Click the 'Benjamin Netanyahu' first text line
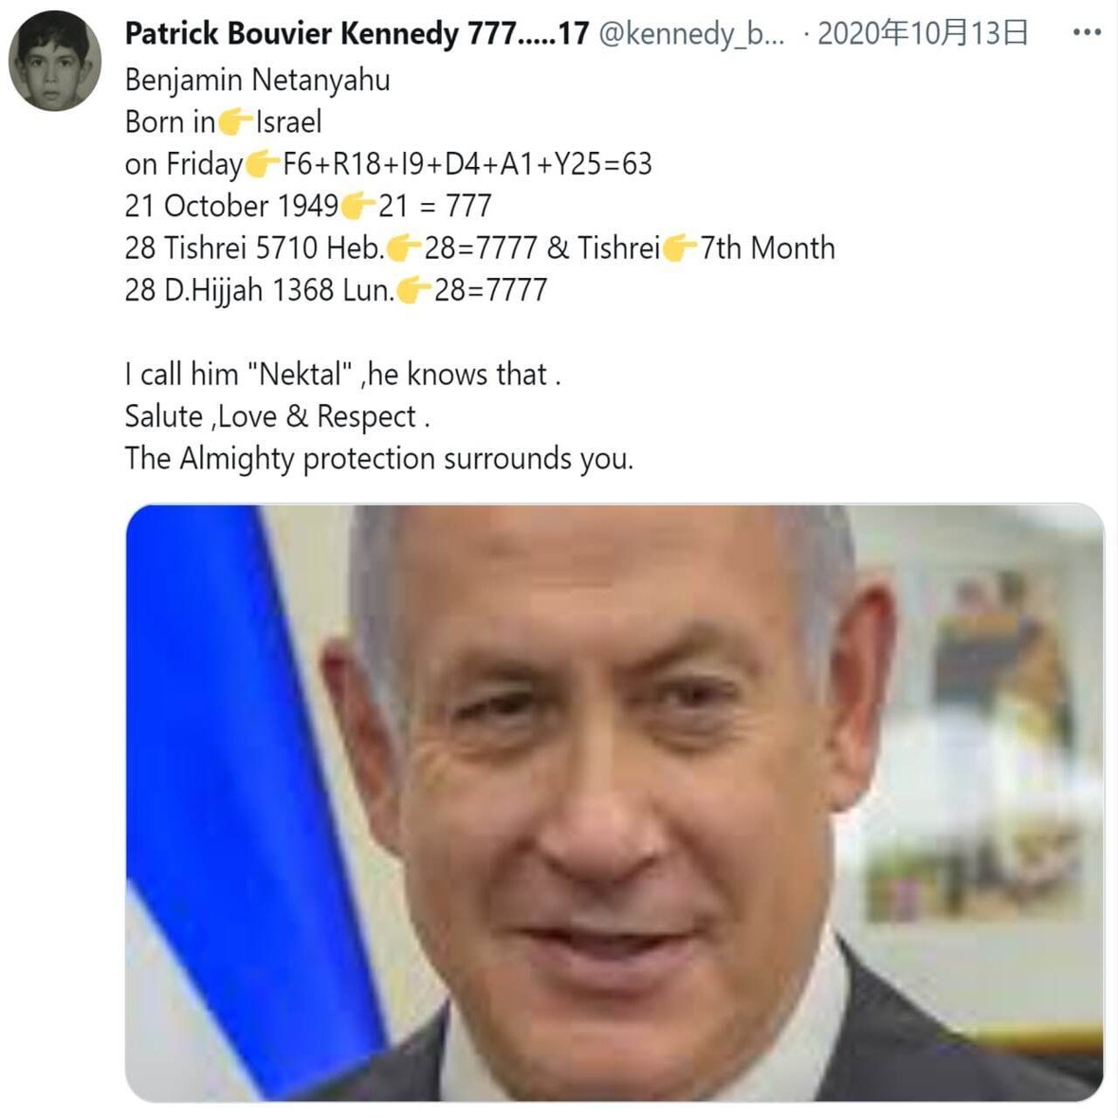The width and height of the screenshot is (1118, 1118). coord(257,80)
